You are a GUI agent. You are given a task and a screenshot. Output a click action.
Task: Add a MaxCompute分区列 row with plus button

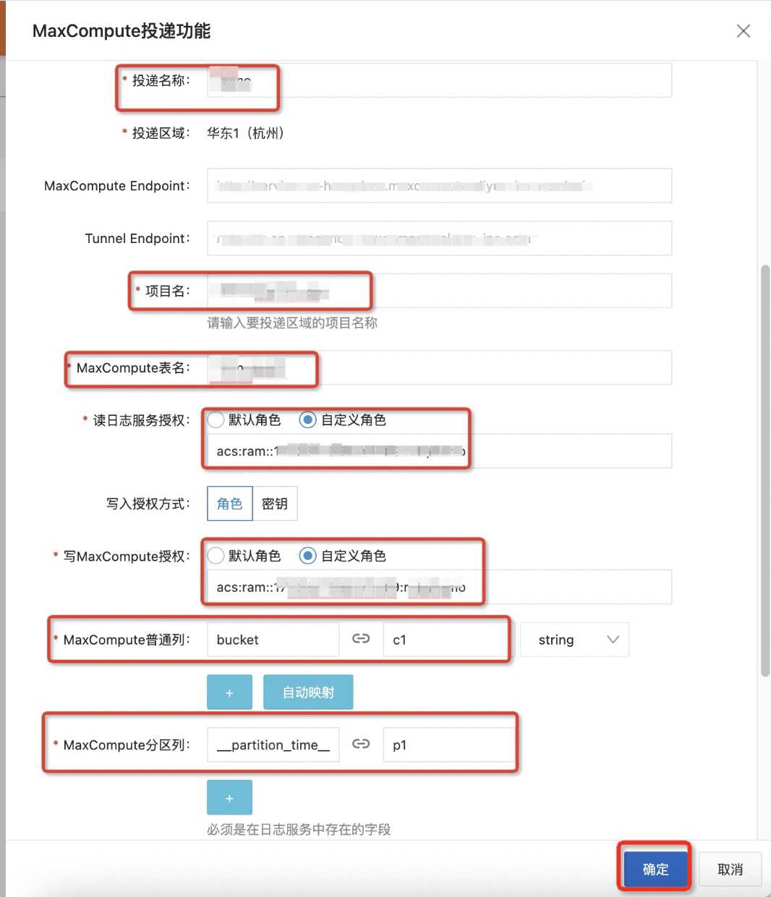tap(229, 797)
